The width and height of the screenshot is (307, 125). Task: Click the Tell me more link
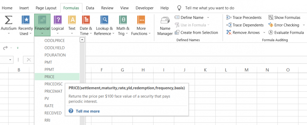tap(88, 111)
